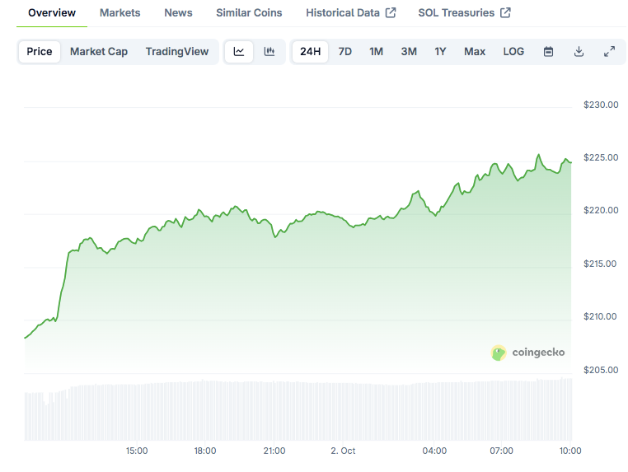Viewport: 628px width, 472px height.
Task: Click the volume bars below the chart
Action: click(x=297, y=410)
